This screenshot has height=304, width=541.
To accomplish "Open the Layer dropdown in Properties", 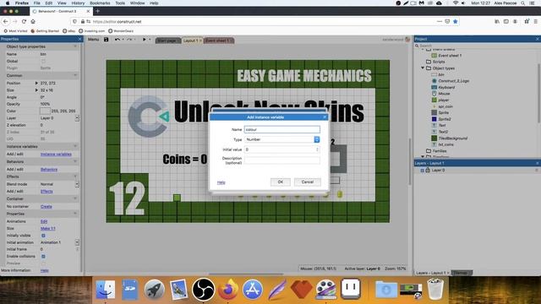I will [77, 118].
